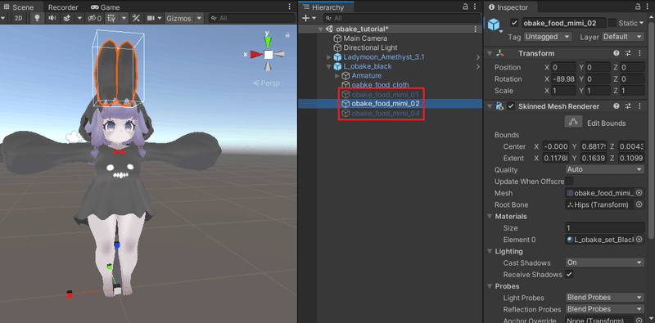Open the Transform component help reference
The width and height of the screenshot is (655, 323).
617,53
